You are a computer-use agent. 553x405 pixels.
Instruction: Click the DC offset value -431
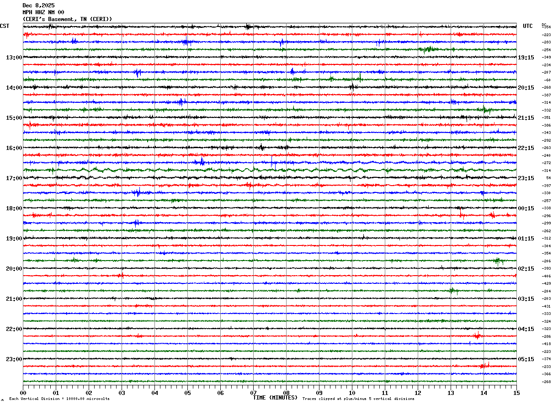click(x=546, y=306)
